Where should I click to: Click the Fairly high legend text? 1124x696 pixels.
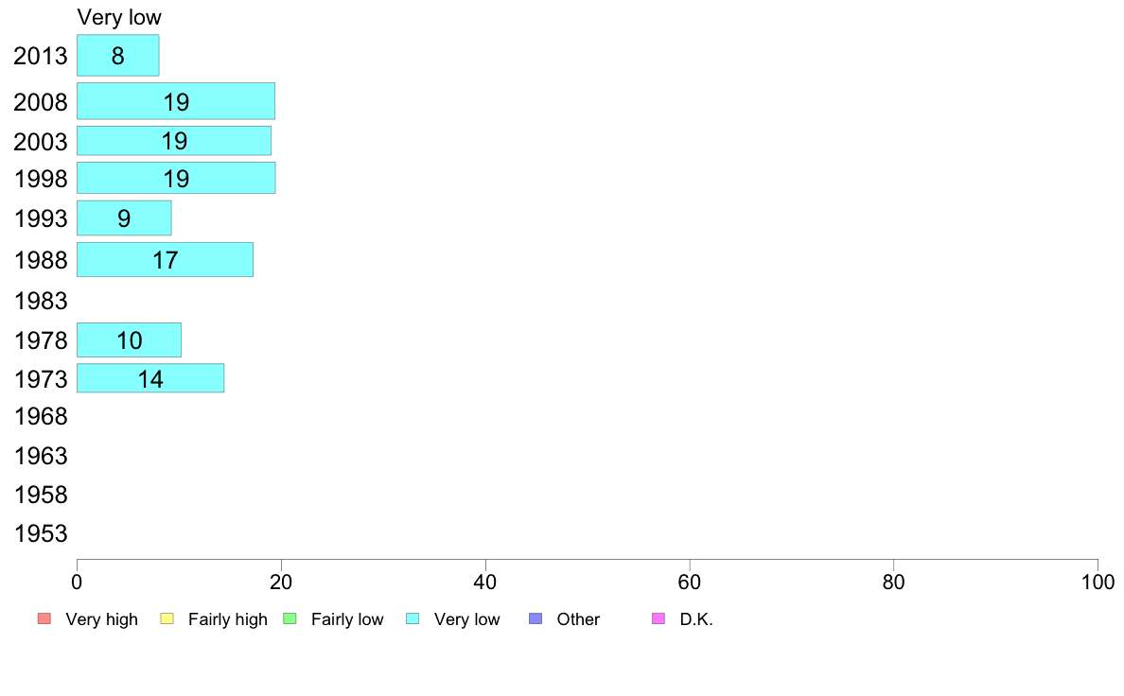click(x=228, y=619)
